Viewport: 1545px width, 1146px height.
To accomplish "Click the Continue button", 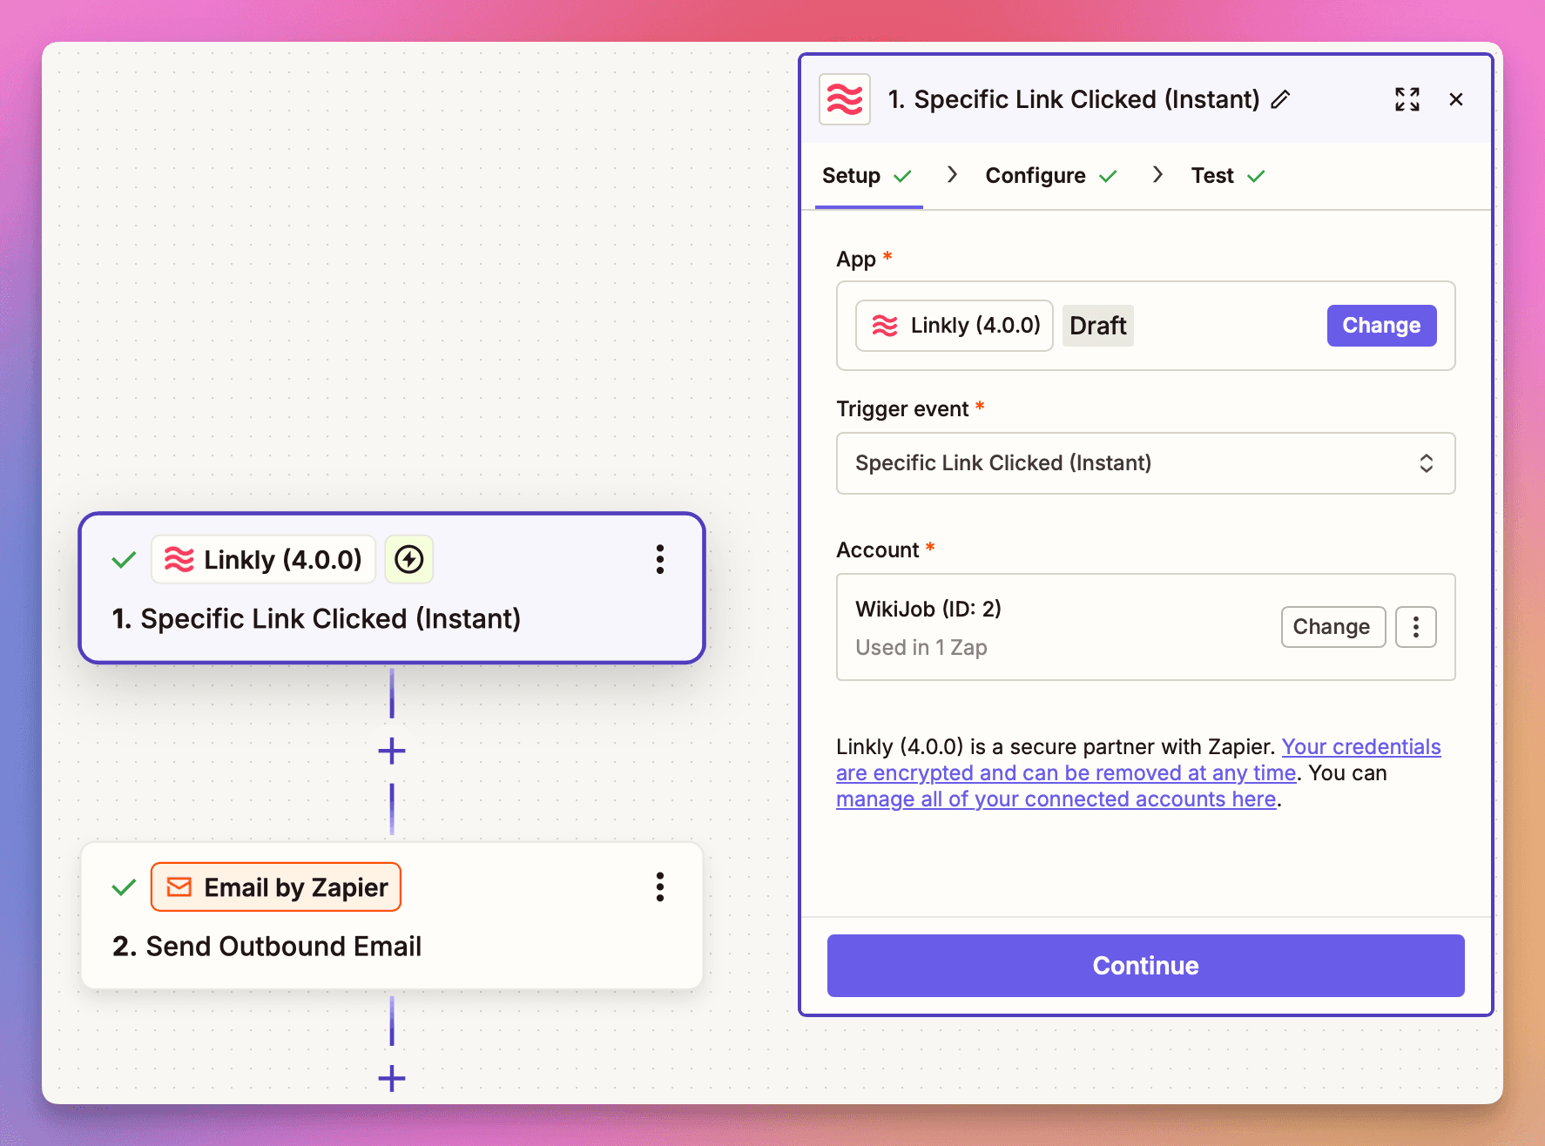I will (1145, 965).
